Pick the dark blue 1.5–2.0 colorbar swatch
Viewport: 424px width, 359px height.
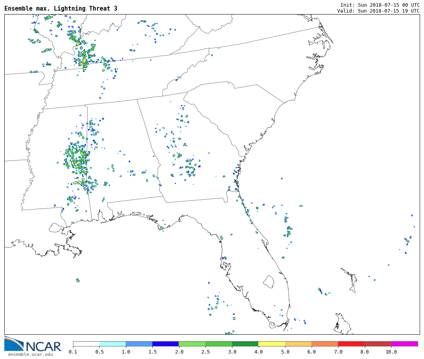(x=166, y=344)
